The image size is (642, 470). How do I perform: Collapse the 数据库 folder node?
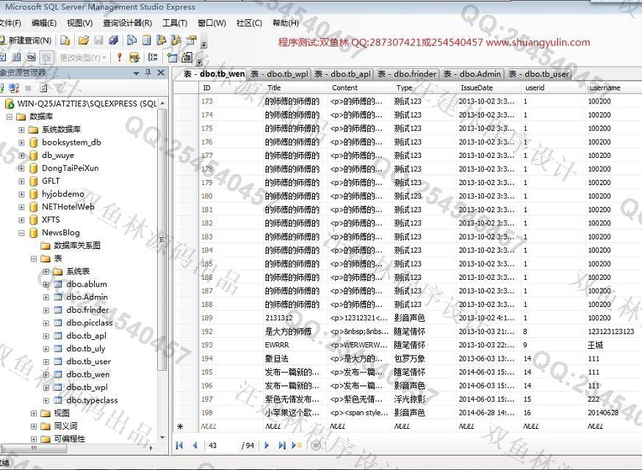(9, 117)
